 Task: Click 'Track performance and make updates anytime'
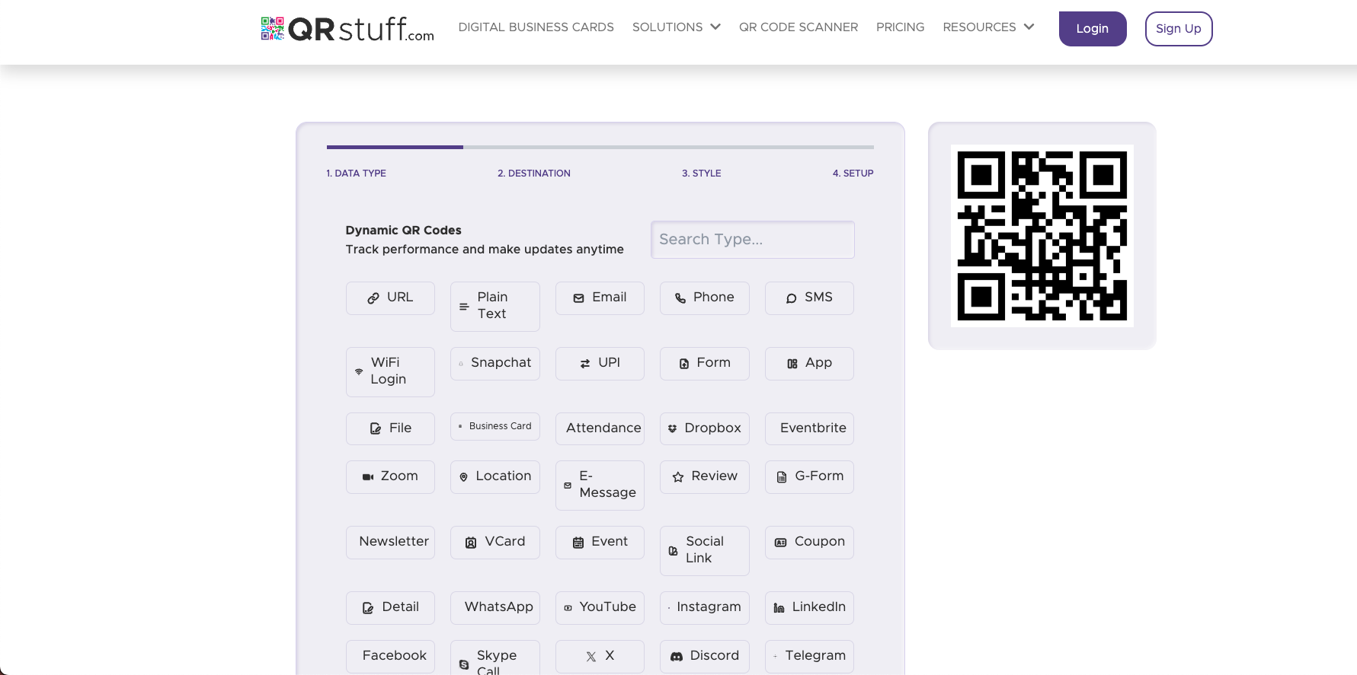tap(485, 250)
